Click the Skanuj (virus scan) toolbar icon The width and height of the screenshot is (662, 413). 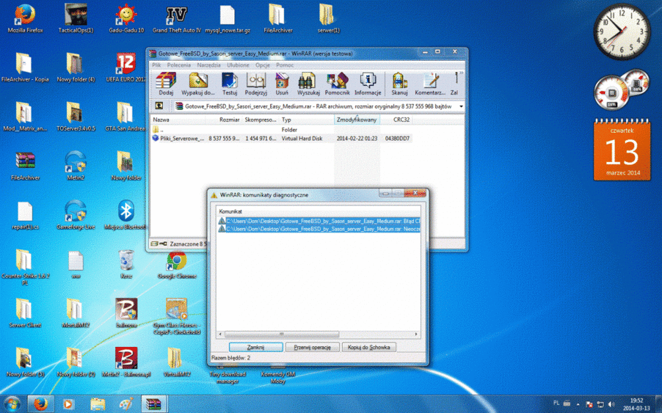(x=399, y=83)
